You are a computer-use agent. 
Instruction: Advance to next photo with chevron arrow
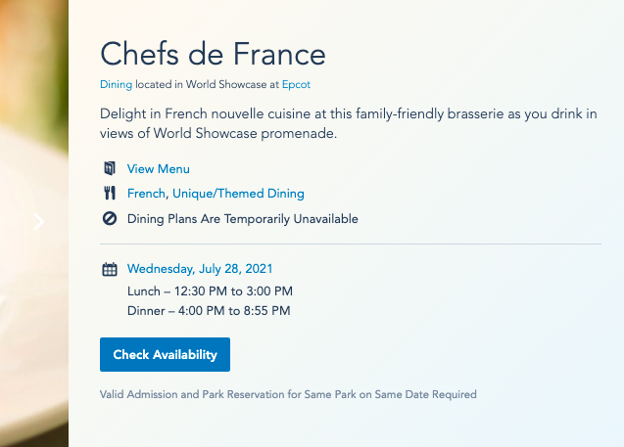pos(39,222)
